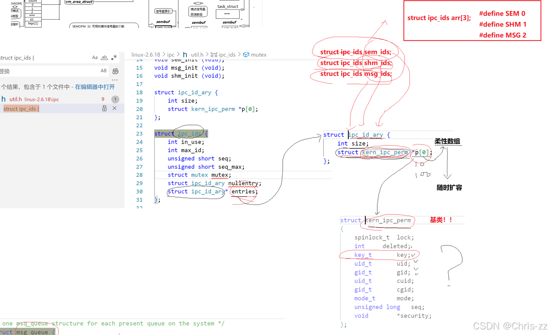This screenshot has width=549, height=335.
Task: Click the h file icon in breadcrumb
Action: point(185,55)
